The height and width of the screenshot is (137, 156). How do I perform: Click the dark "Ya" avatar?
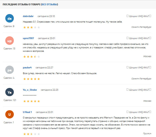10,92
